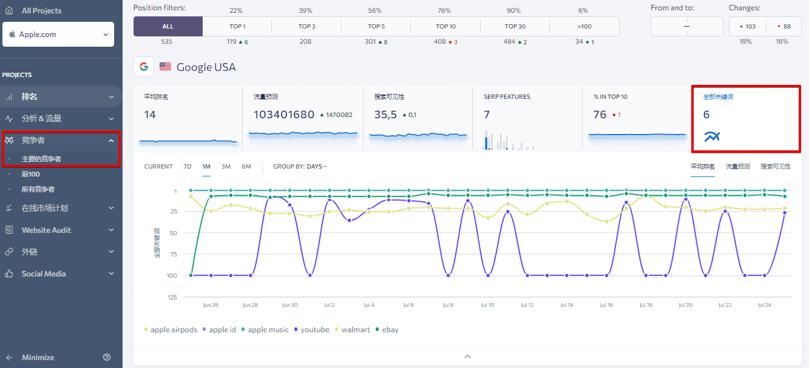This screenshot has width=809, height=368.
Task: Collapse the 竞争者 section chevron
Action: [111, 141]
